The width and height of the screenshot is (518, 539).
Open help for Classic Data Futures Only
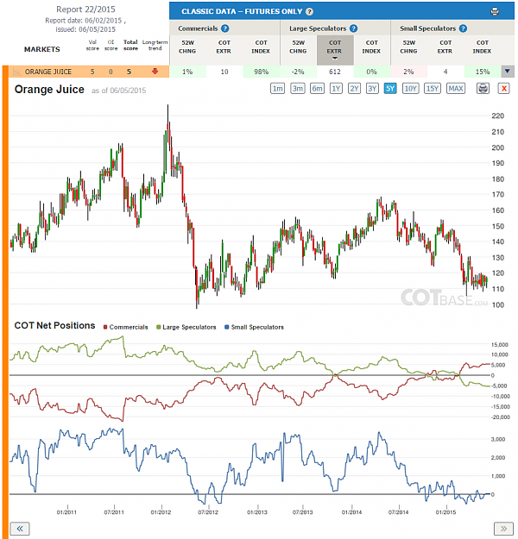point(309,11)
